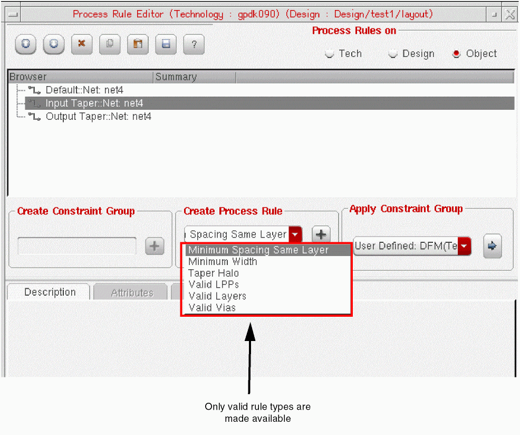The height and width of the screenshot is (435, 520).
Task: Switch to the Description tab
Action: (49, 292)
